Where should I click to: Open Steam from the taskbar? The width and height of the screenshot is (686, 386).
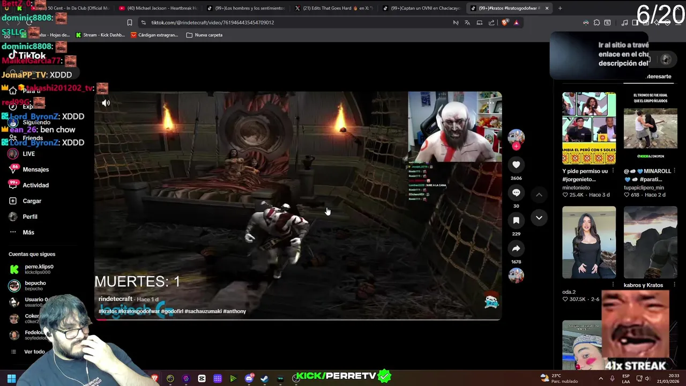(x=264, y=378)
